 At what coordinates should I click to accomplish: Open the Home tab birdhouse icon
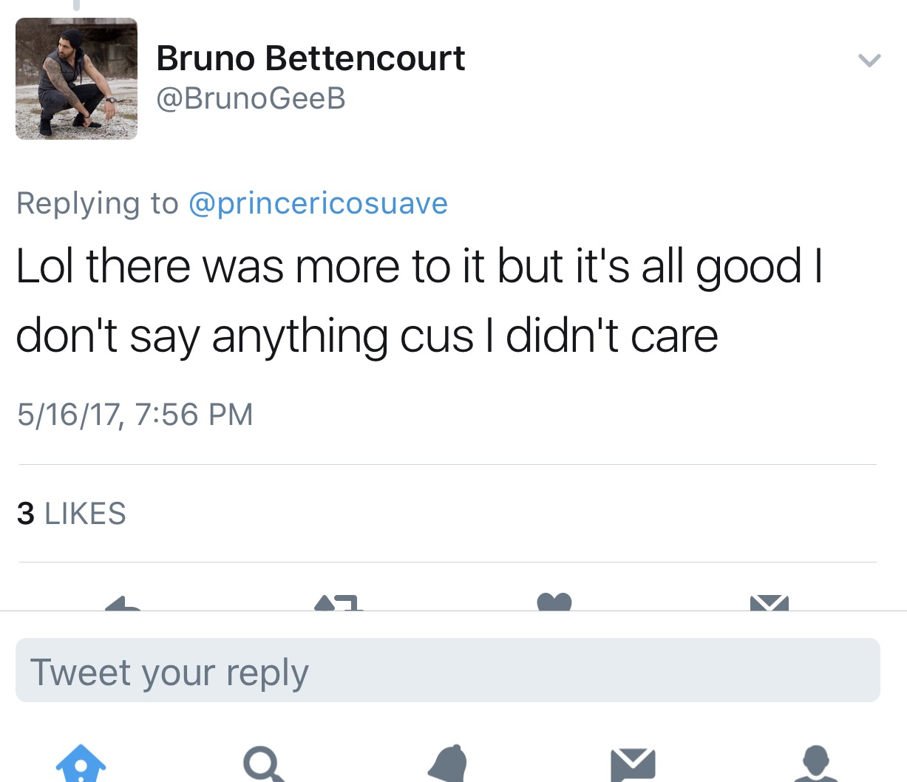[81, 763]
